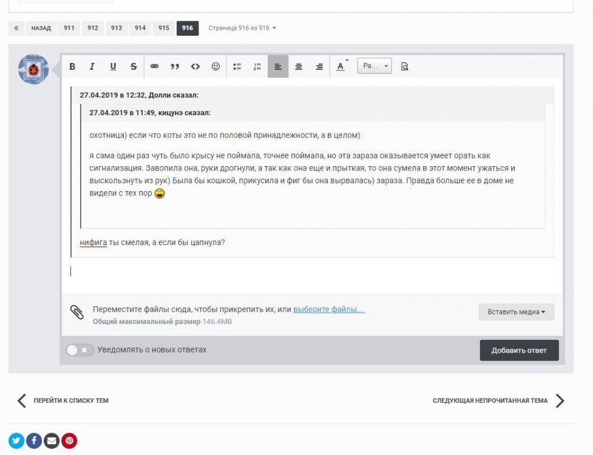This screenshot has height=455, width=593.
Task: Open the emoji picker in the toolbar
Action: tap(215, 67)
